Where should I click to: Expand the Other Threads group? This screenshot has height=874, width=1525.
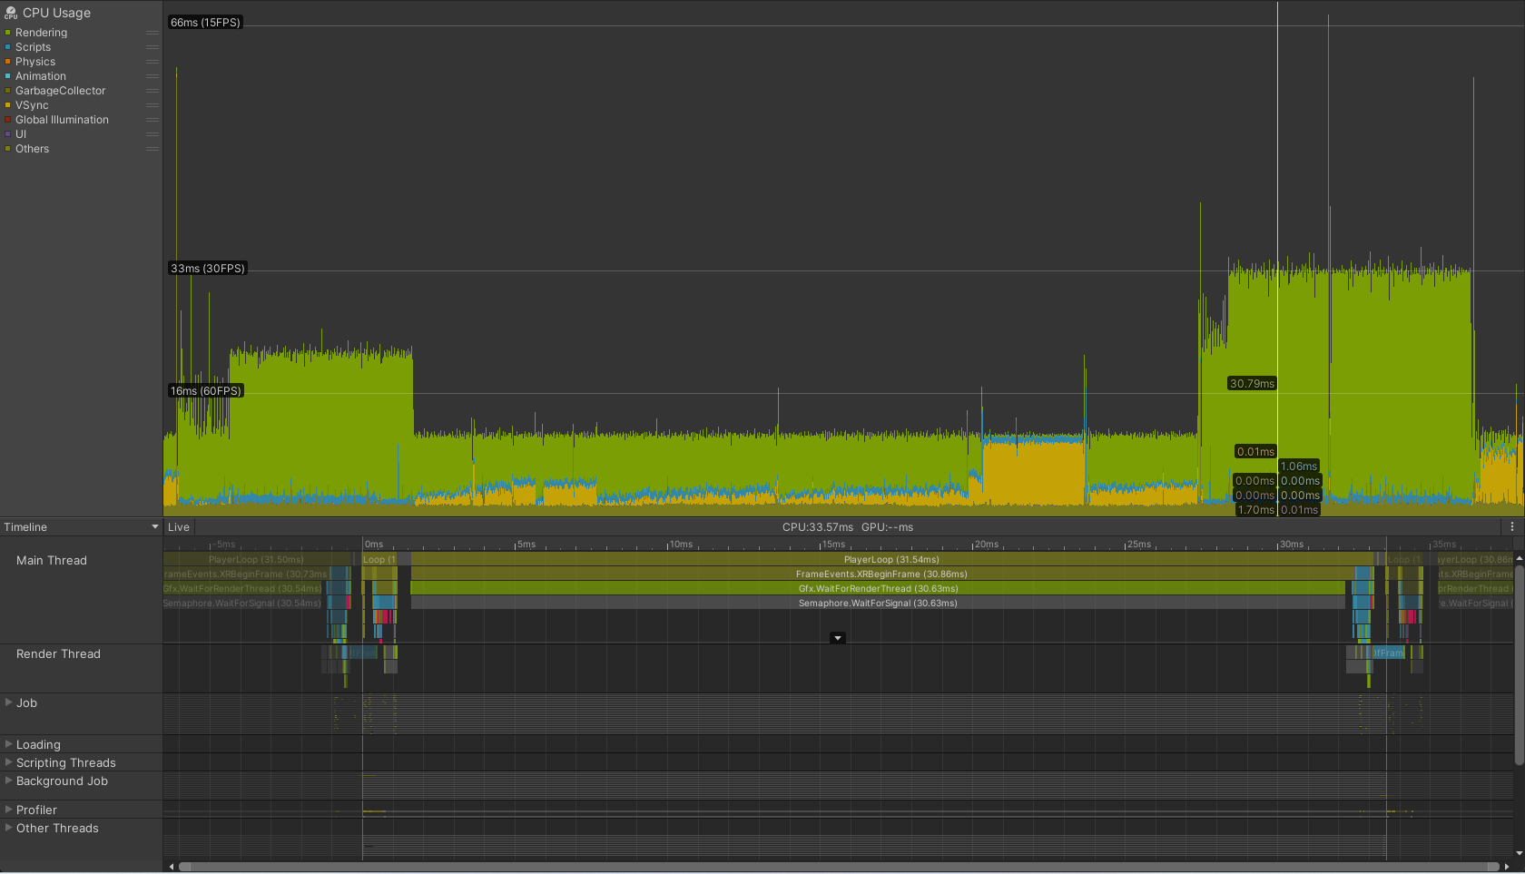(9, 828)
